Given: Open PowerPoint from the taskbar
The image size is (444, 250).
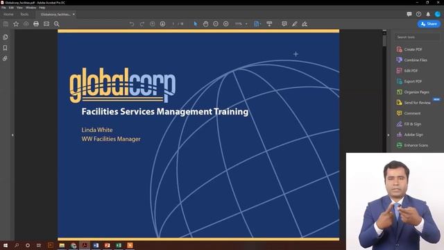Looking at the screenshot, I should pos(107,245).
